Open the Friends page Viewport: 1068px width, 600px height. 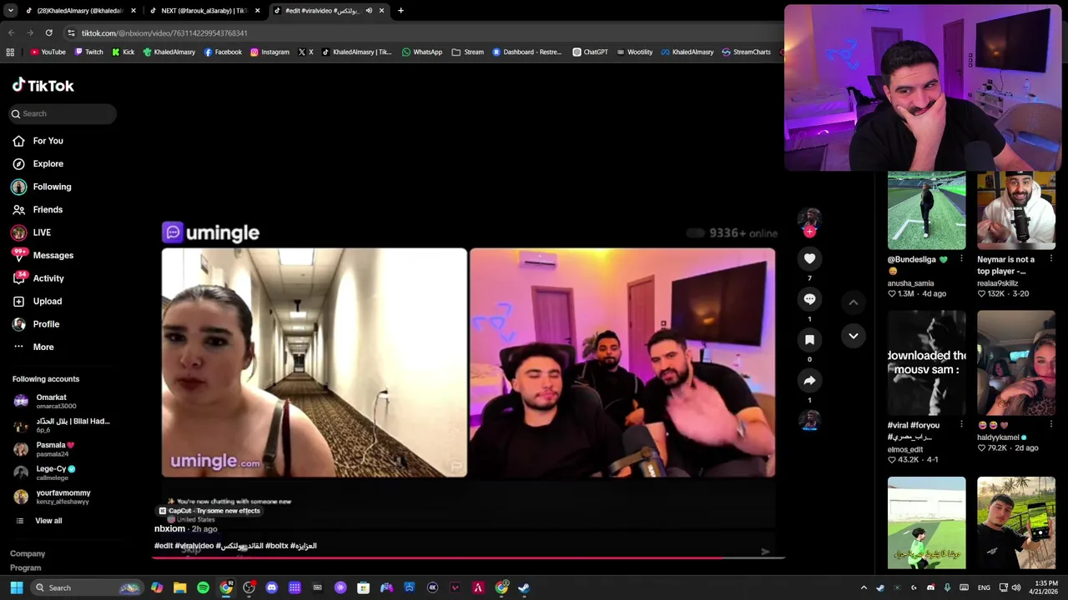click(x=38, y=210)
